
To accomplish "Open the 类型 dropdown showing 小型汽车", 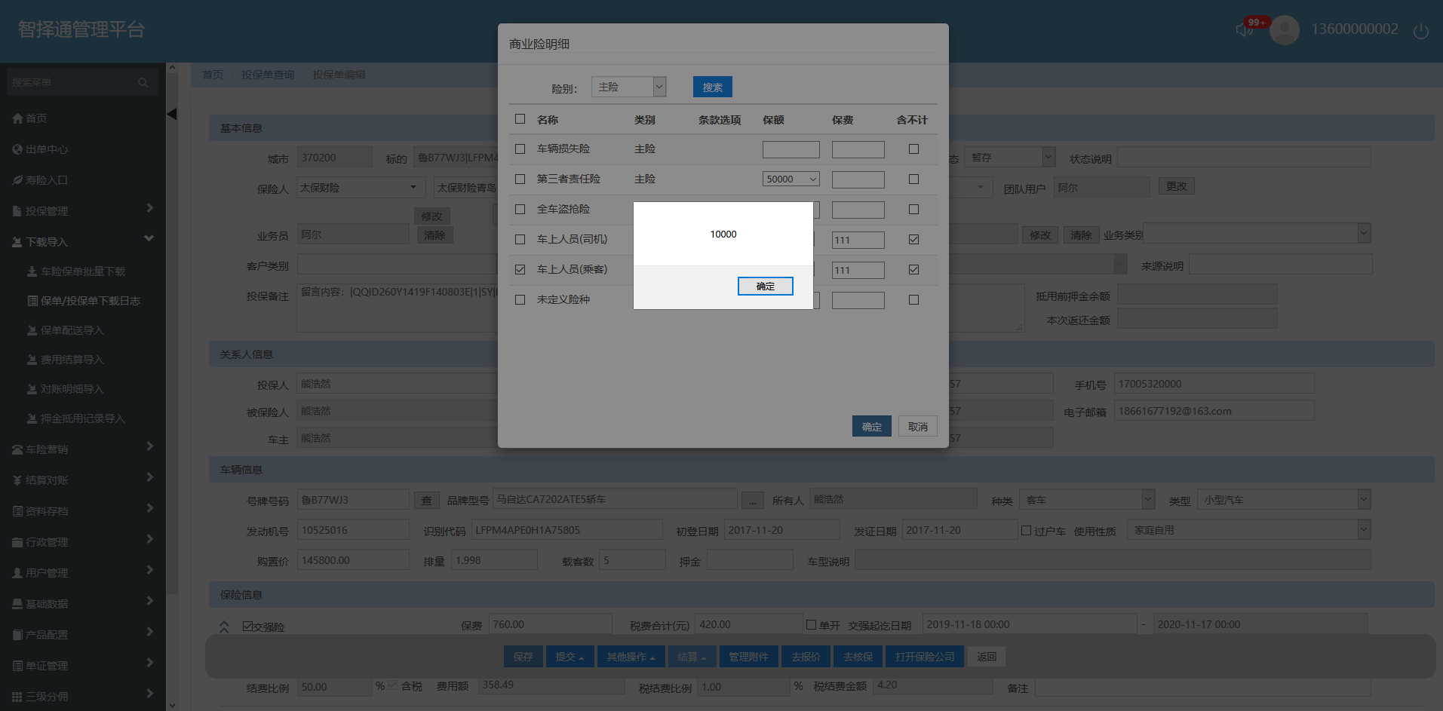I will click(1285, 500).
